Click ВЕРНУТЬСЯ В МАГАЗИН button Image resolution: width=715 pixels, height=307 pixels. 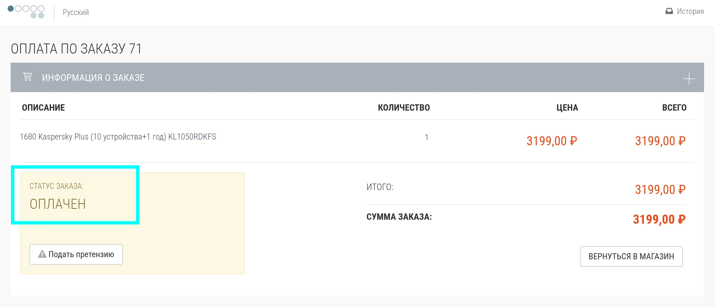click(631, 257)
